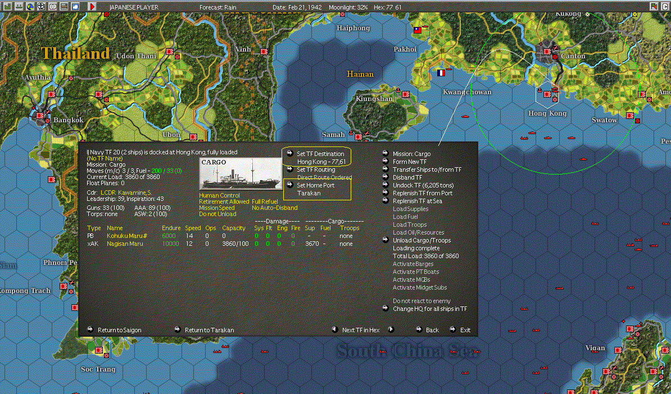Open the weather cloud toolbar icon
The image size is (671, 394).
pyautogui.click(x=75, y=6)
